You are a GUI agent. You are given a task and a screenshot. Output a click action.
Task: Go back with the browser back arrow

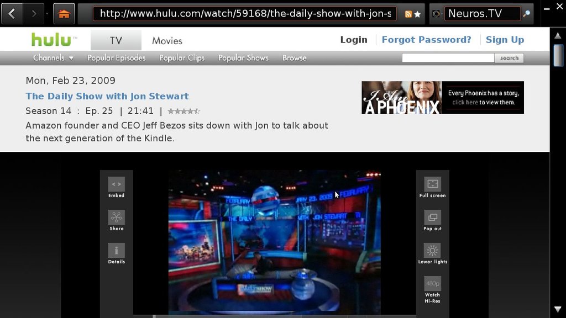click(12, 14)
